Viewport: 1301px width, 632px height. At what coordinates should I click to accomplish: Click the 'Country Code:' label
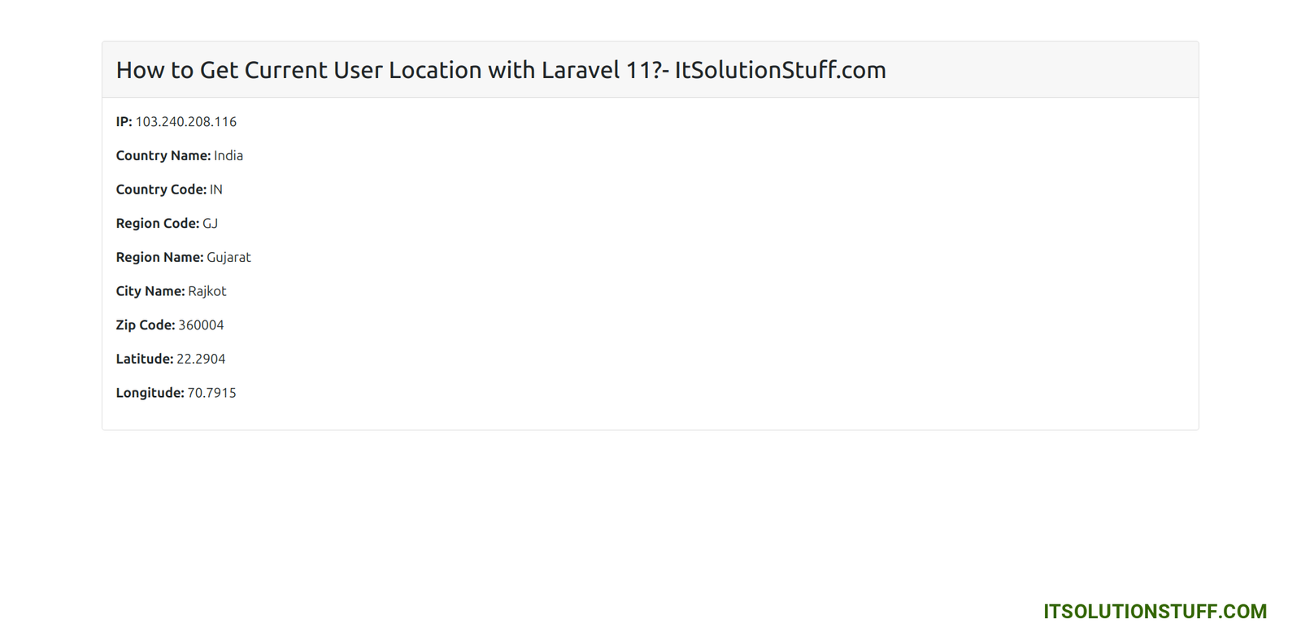[161, 190]
